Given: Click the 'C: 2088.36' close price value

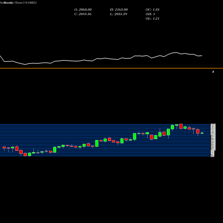Looking at the screenshot, I should pyautogui.click(x=83, y=14).
